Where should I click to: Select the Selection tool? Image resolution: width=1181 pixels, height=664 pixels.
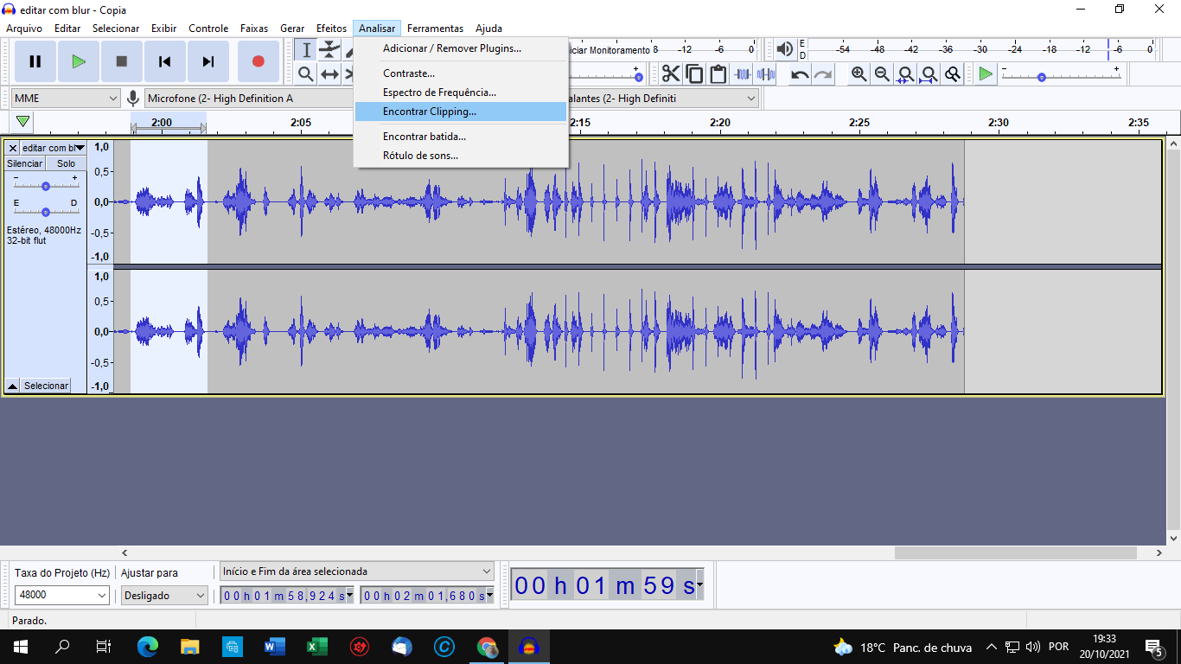(x=305, y=49)
